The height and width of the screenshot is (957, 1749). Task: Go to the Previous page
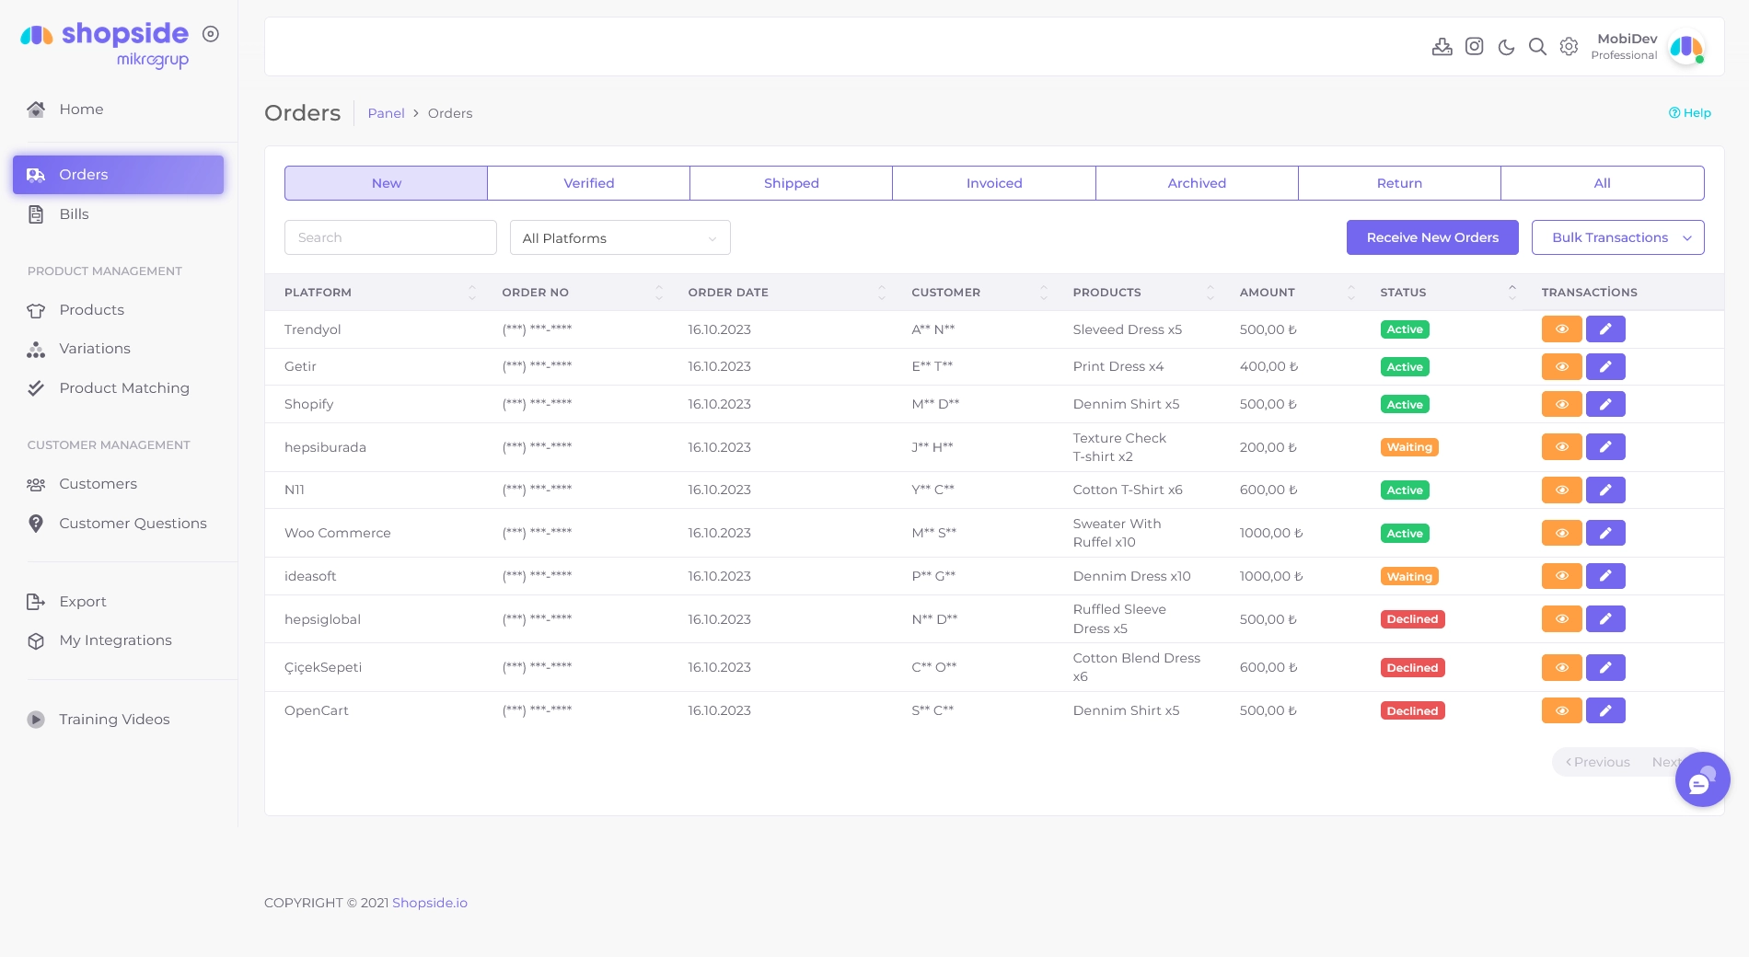point(1598,762)
